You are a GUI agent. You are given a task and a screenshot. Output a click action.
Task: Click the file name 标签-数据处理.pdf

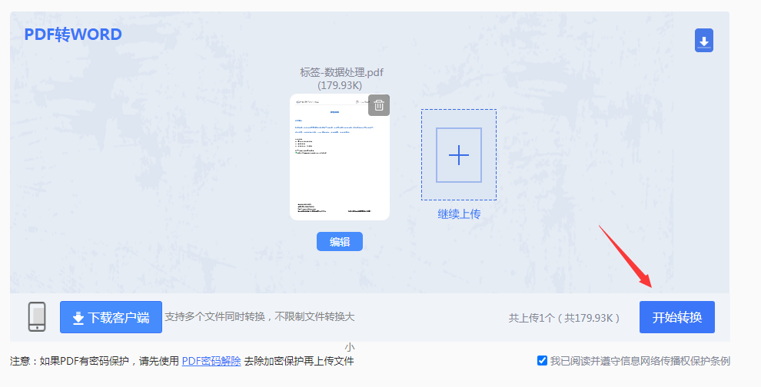point(341,72)
